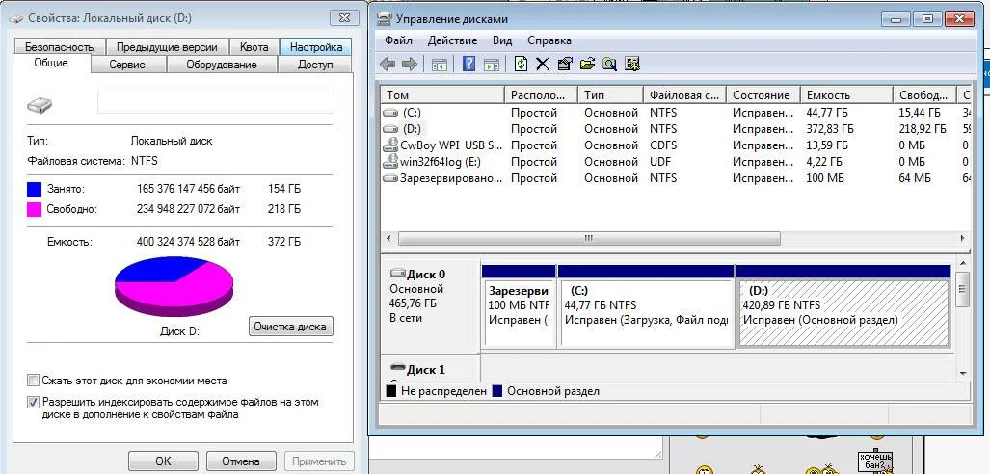Switch to the Сервис tab
This screenshot has height=474, width=990.
click(x=127, y=65)
